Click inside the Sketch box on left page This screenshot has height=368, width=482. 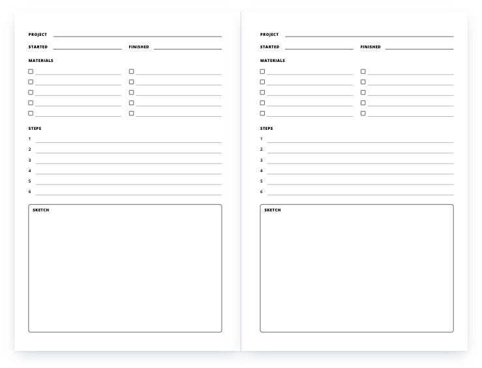[x=125, y=268]
